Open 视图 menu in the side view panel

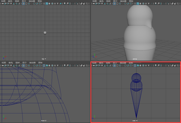[94, 63]
